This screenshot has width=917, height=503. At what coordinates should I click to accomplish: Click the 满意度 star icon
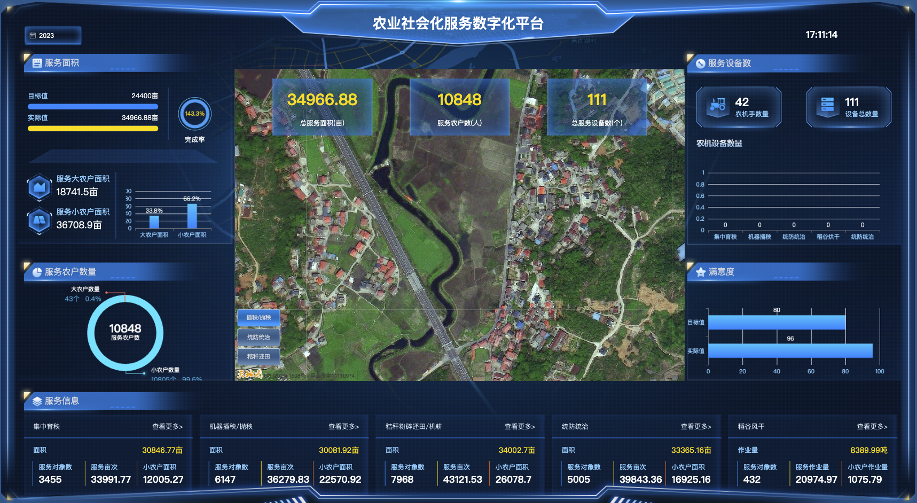coord(701,272)
